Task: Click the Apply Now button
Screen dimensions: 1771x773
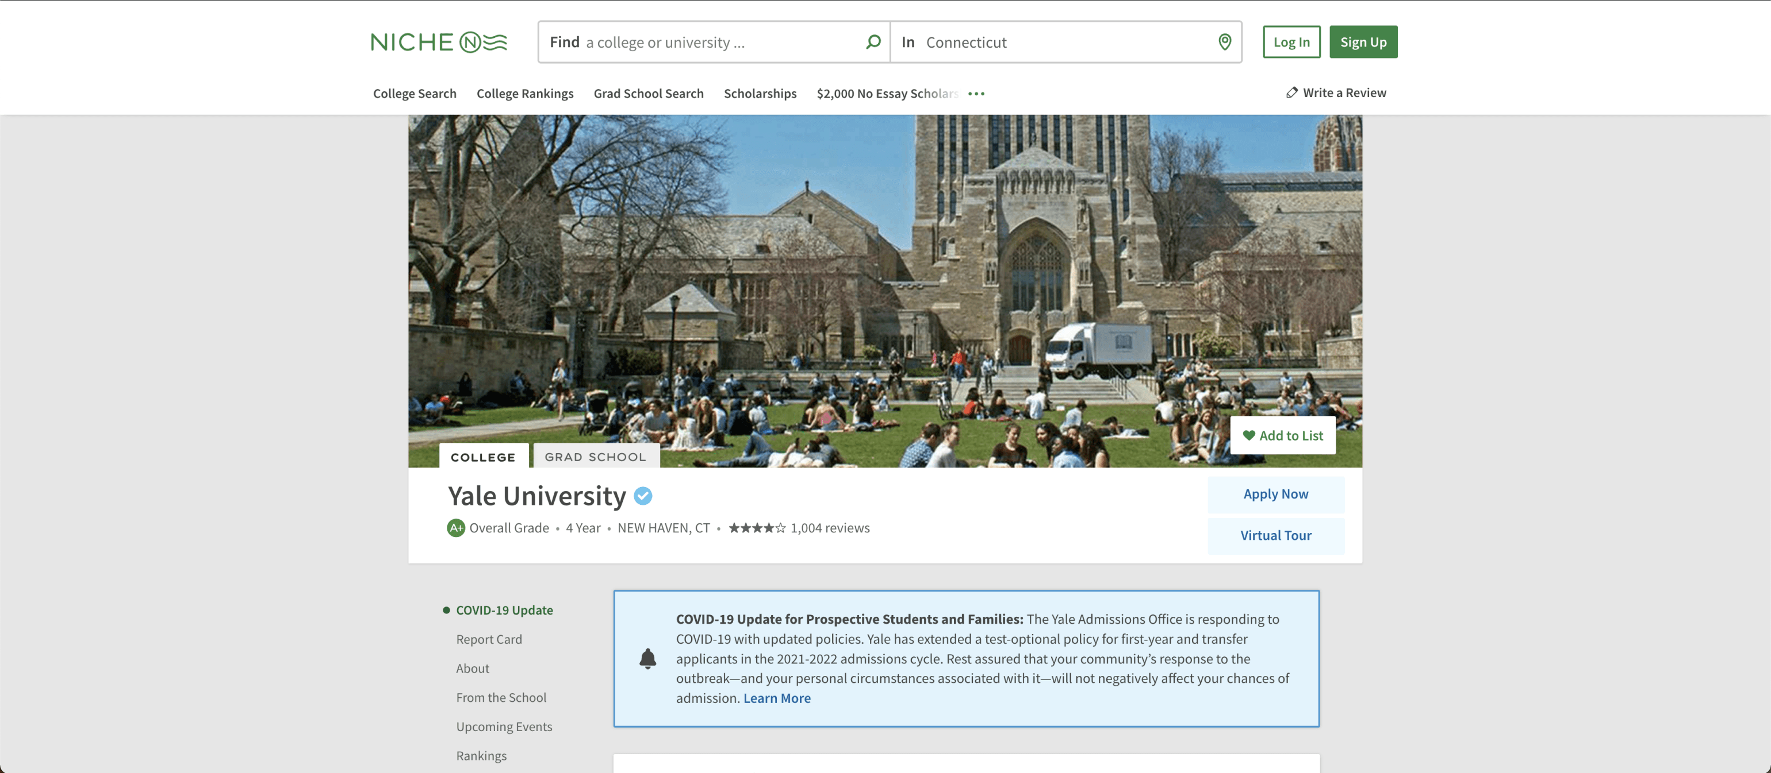Action: (x=1275, y=494)
